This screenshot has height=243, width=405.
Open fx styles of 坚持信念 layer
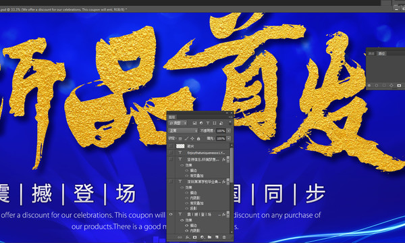[223, 159]
